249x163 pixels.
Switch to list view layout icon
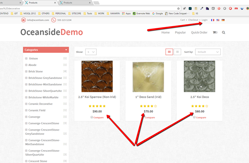coord(178,52)
